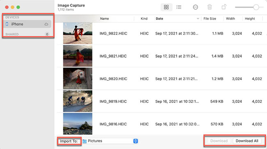
Task: Click the Download All button
Action: pos(247,141)
